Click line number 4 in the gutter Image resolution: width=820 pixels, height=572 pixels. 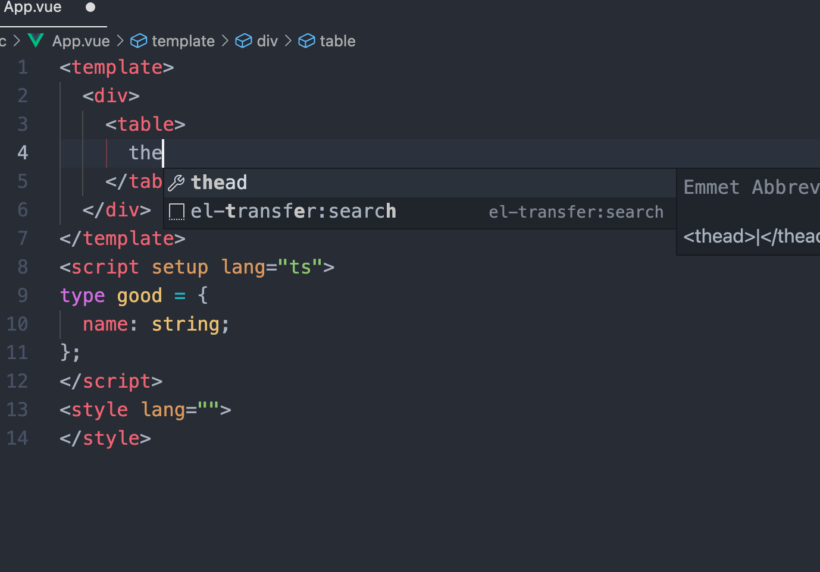[23, 153]
